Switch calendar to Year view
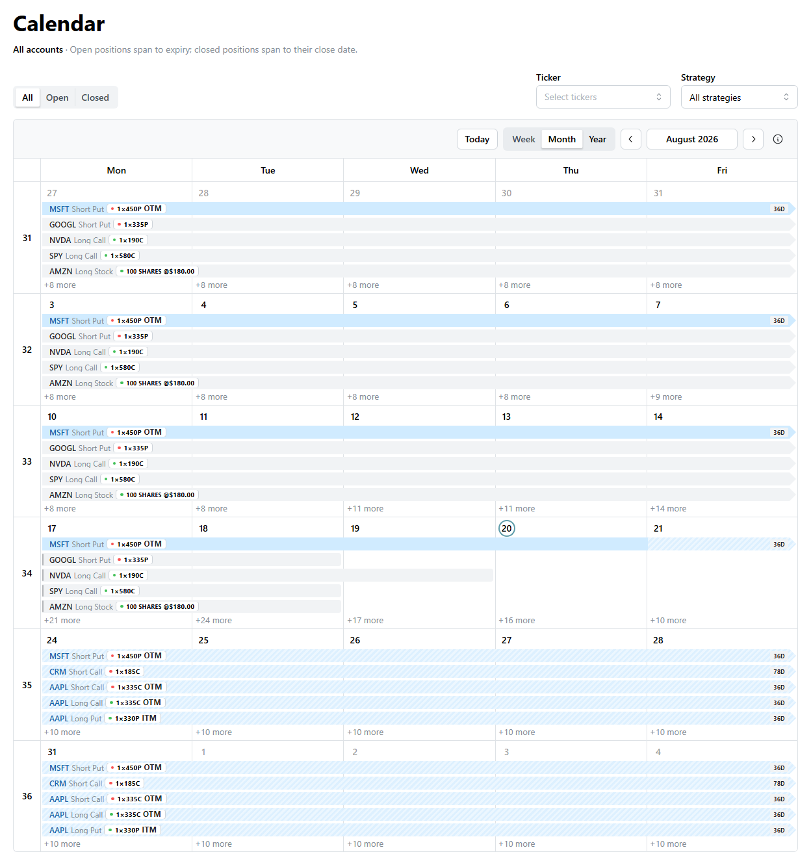The width and height of the screenshot is (811, 865). point(597,139)
